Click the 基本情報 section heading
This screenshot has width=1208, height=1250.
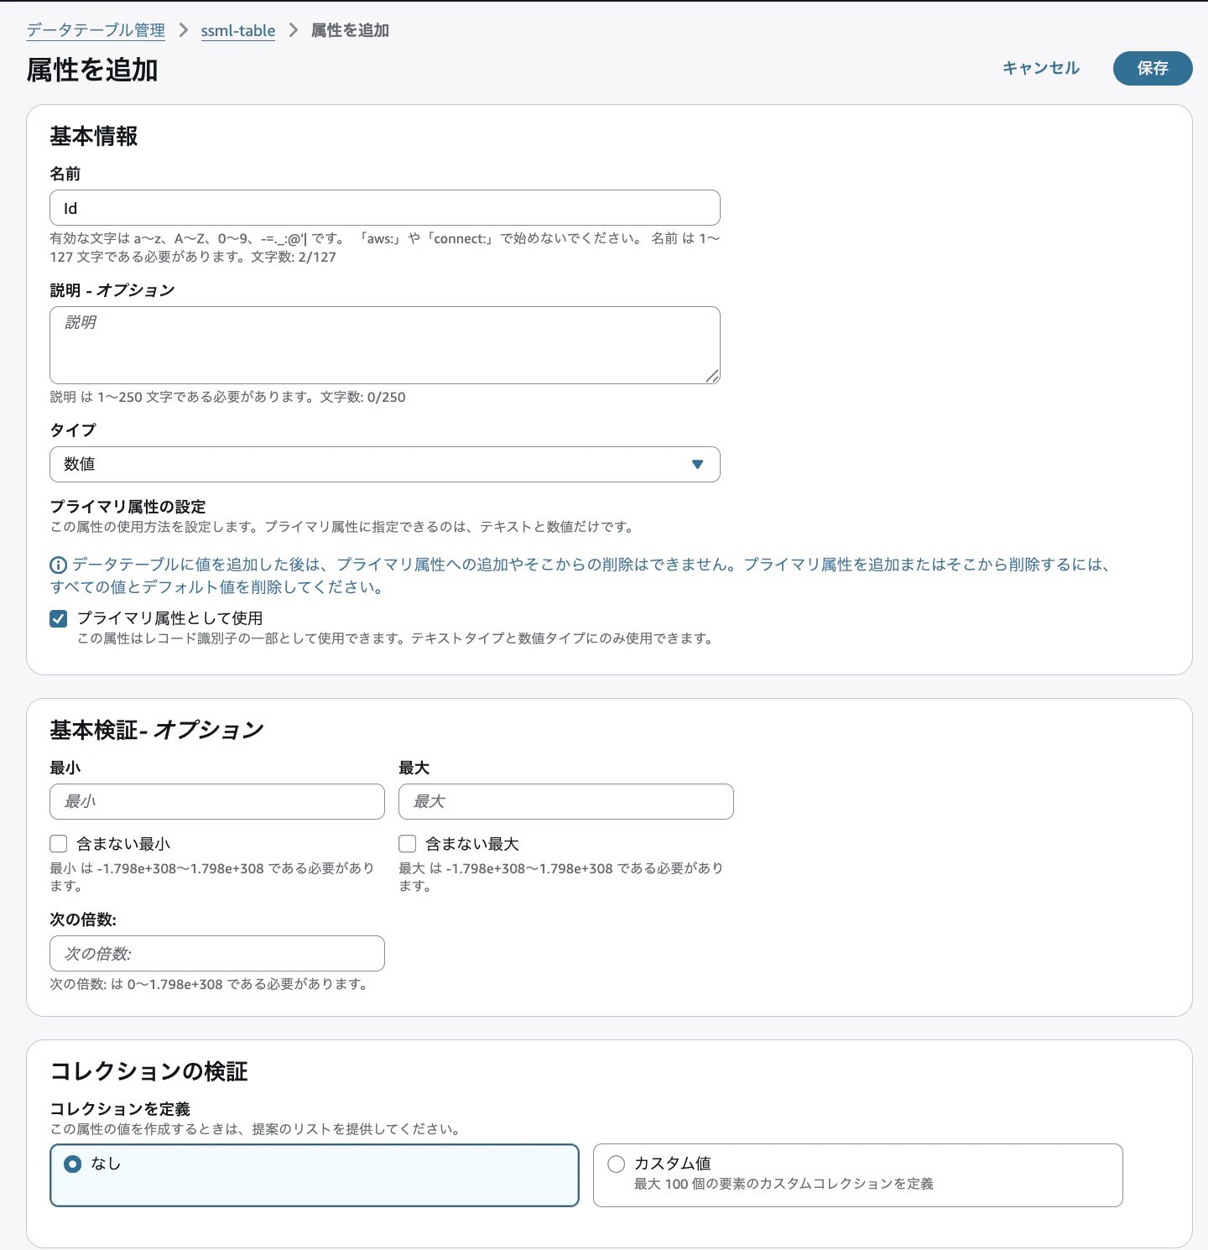[94, 136]
